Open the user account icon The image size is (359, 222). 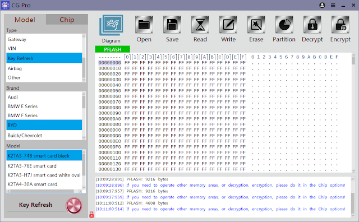tap(322, 5)
